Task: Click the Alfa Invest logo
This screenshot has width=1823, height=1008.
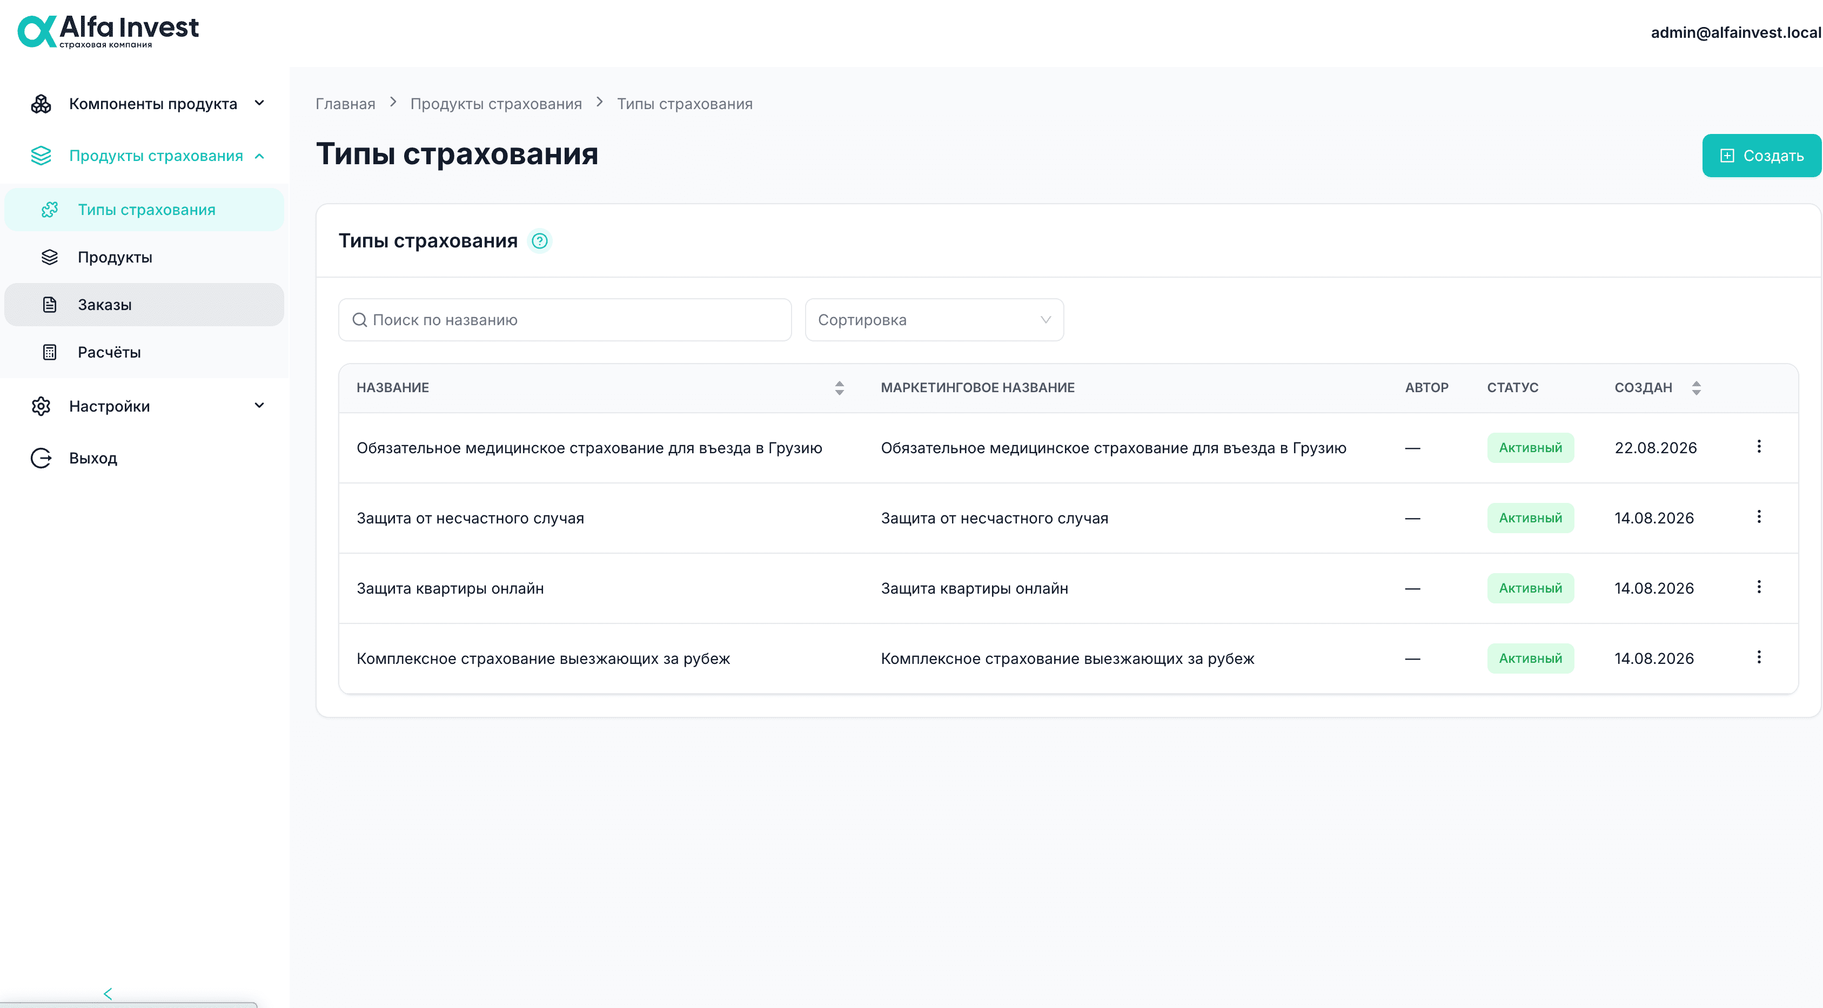Action: tap(108, 31)
